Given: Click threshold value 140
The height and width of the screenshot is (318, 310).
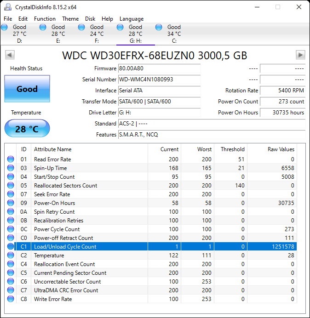Looking at the screenshot, I should click(x=240, y=185).
